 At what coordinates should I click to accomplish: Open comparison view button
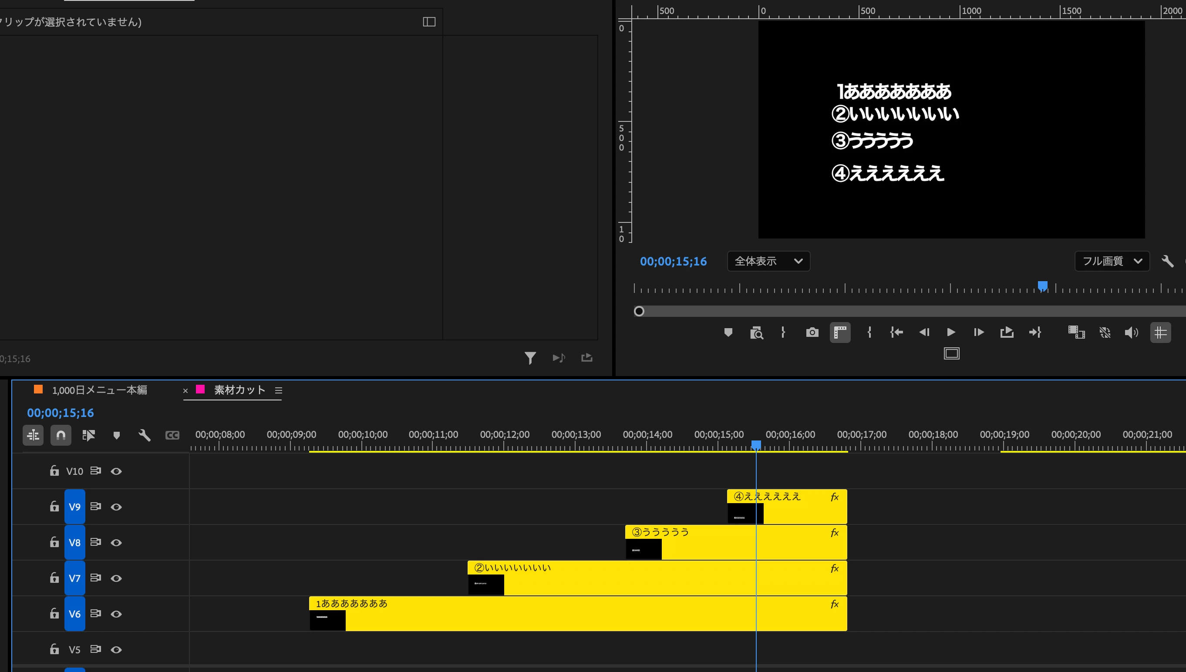pyautogui.click(x=1076, y=333)
